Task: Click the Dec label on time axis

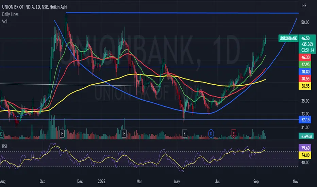Action: pyautogui.click(x=80, y=181)
